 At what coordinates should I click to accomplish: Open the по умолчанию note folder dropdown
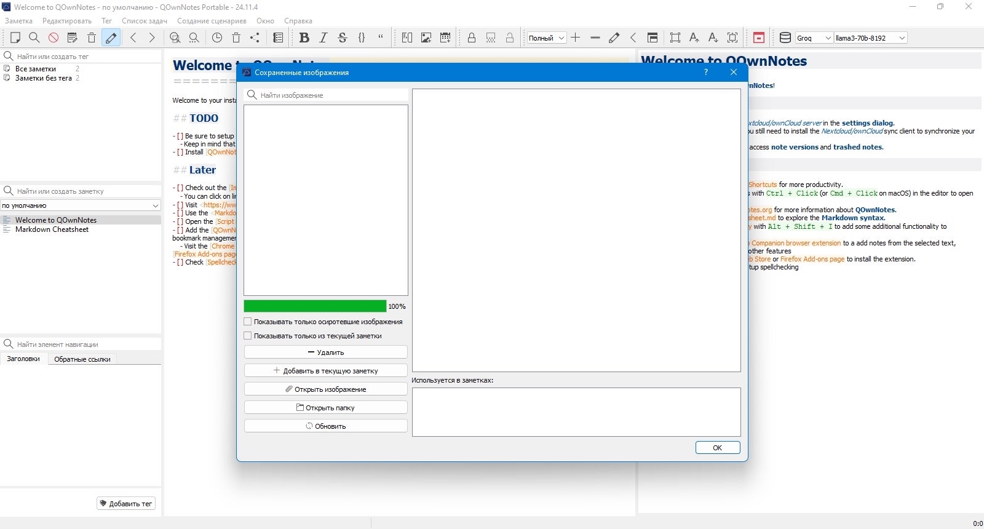[x=81, y=205]
